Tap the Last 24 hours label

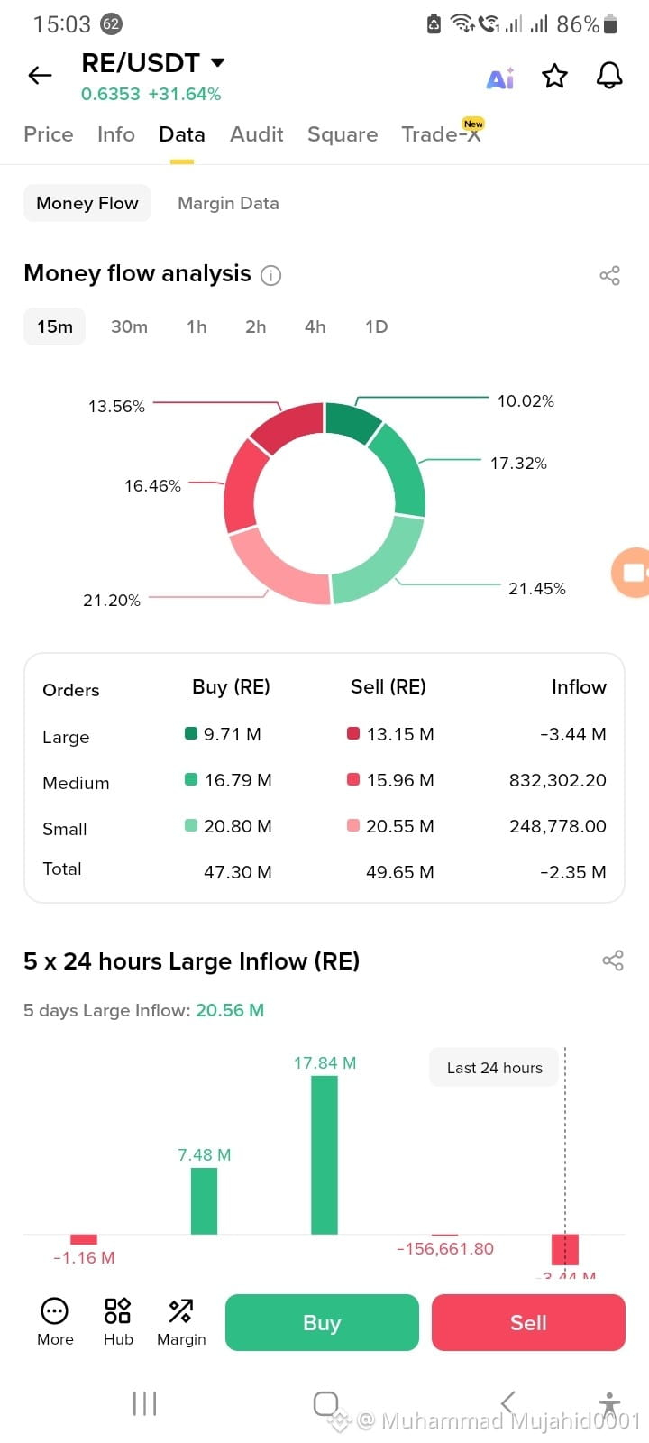point(494,1068)
